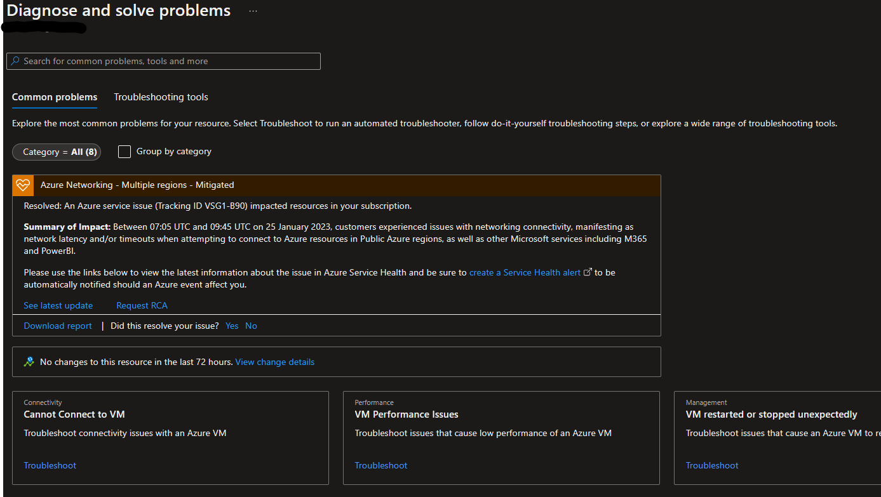
Task: Switch to the Troubleshooting tools tab
Action: coord(161,97)
